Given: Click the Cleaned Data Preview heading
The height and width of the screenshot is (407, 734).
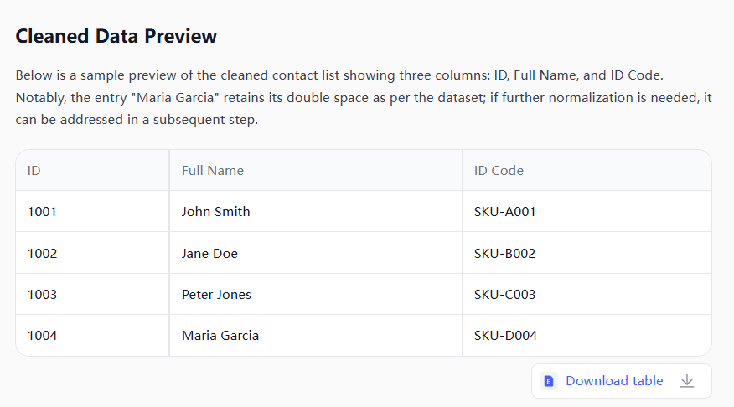Looking at the screenshot, I should [116, 36].
